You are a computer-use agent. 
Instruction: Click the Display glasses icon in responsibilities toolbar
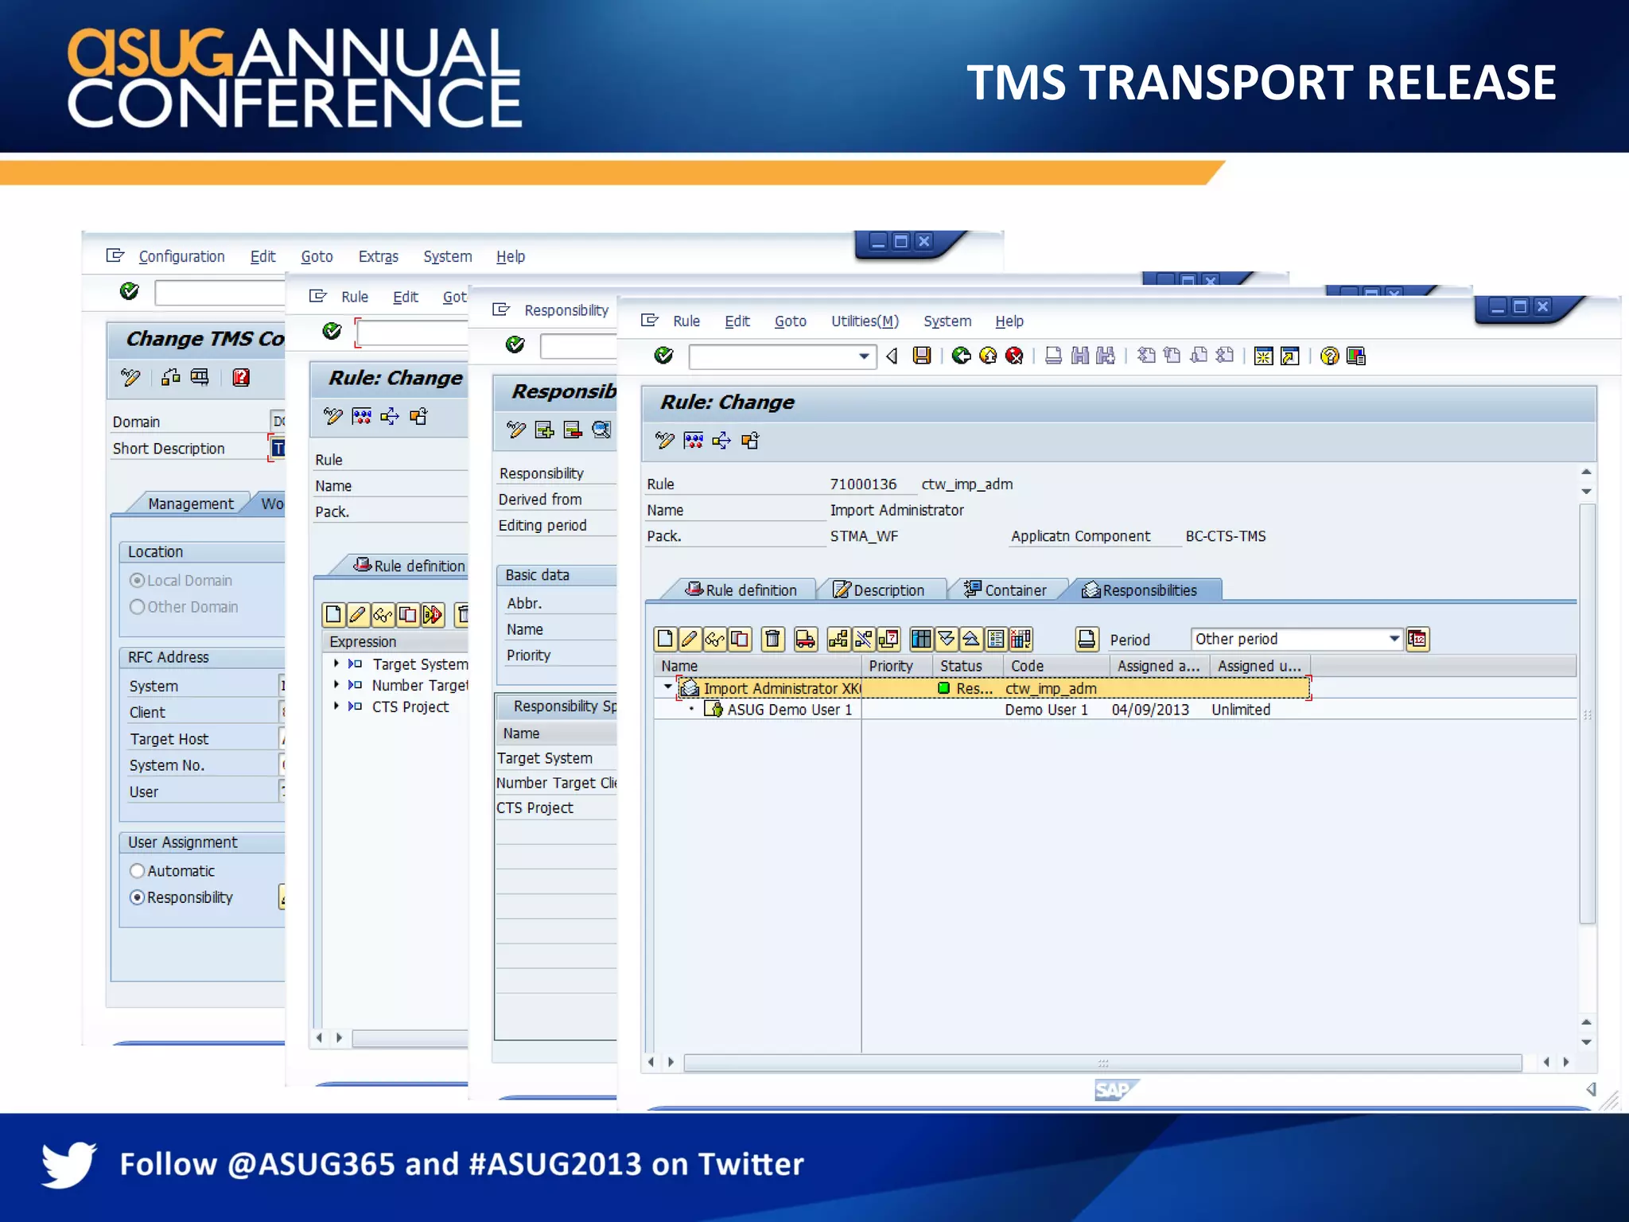click(x=714, y=639)
